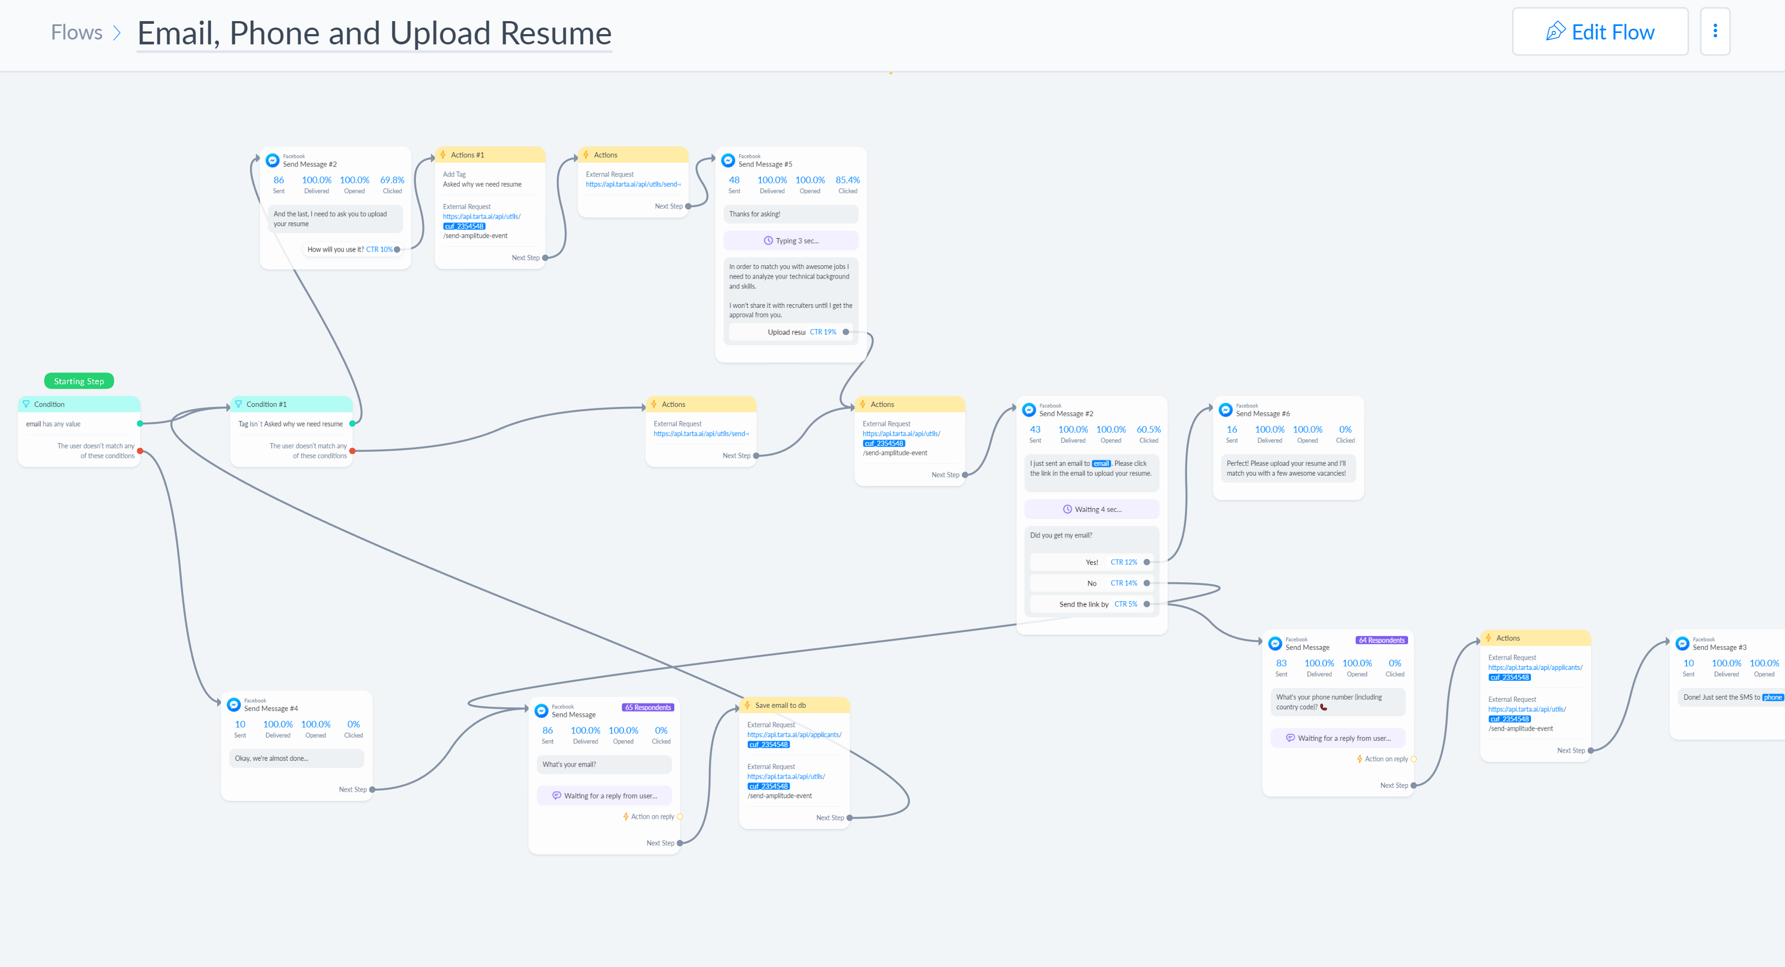Click the Yes! reply button with CTR 12%
This screenshot has width=1785, height=967.
(1091, 563)
